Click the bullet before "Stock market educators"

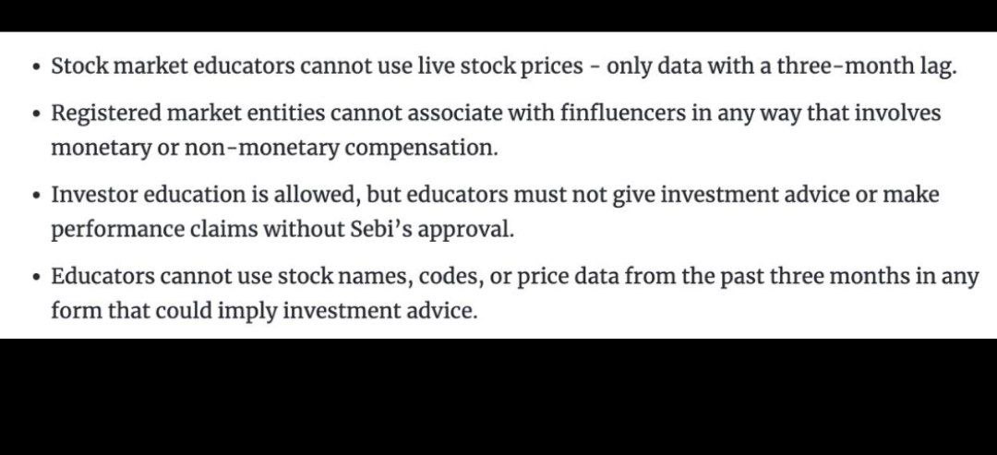[x=35, y=68]
